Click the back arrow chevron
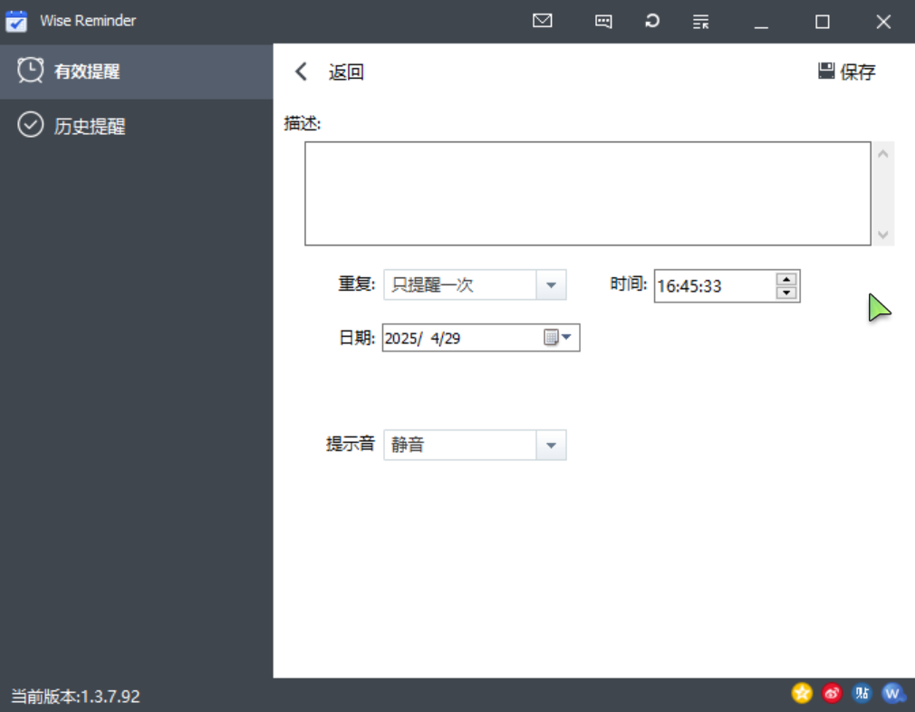Viewport: 915px width, 712px height. (301, 72)
